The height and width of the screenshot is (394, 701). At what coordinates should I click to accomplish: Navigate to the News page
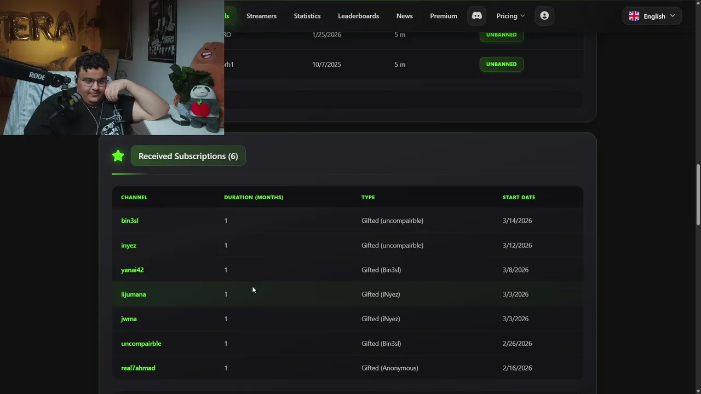point(405,16)
